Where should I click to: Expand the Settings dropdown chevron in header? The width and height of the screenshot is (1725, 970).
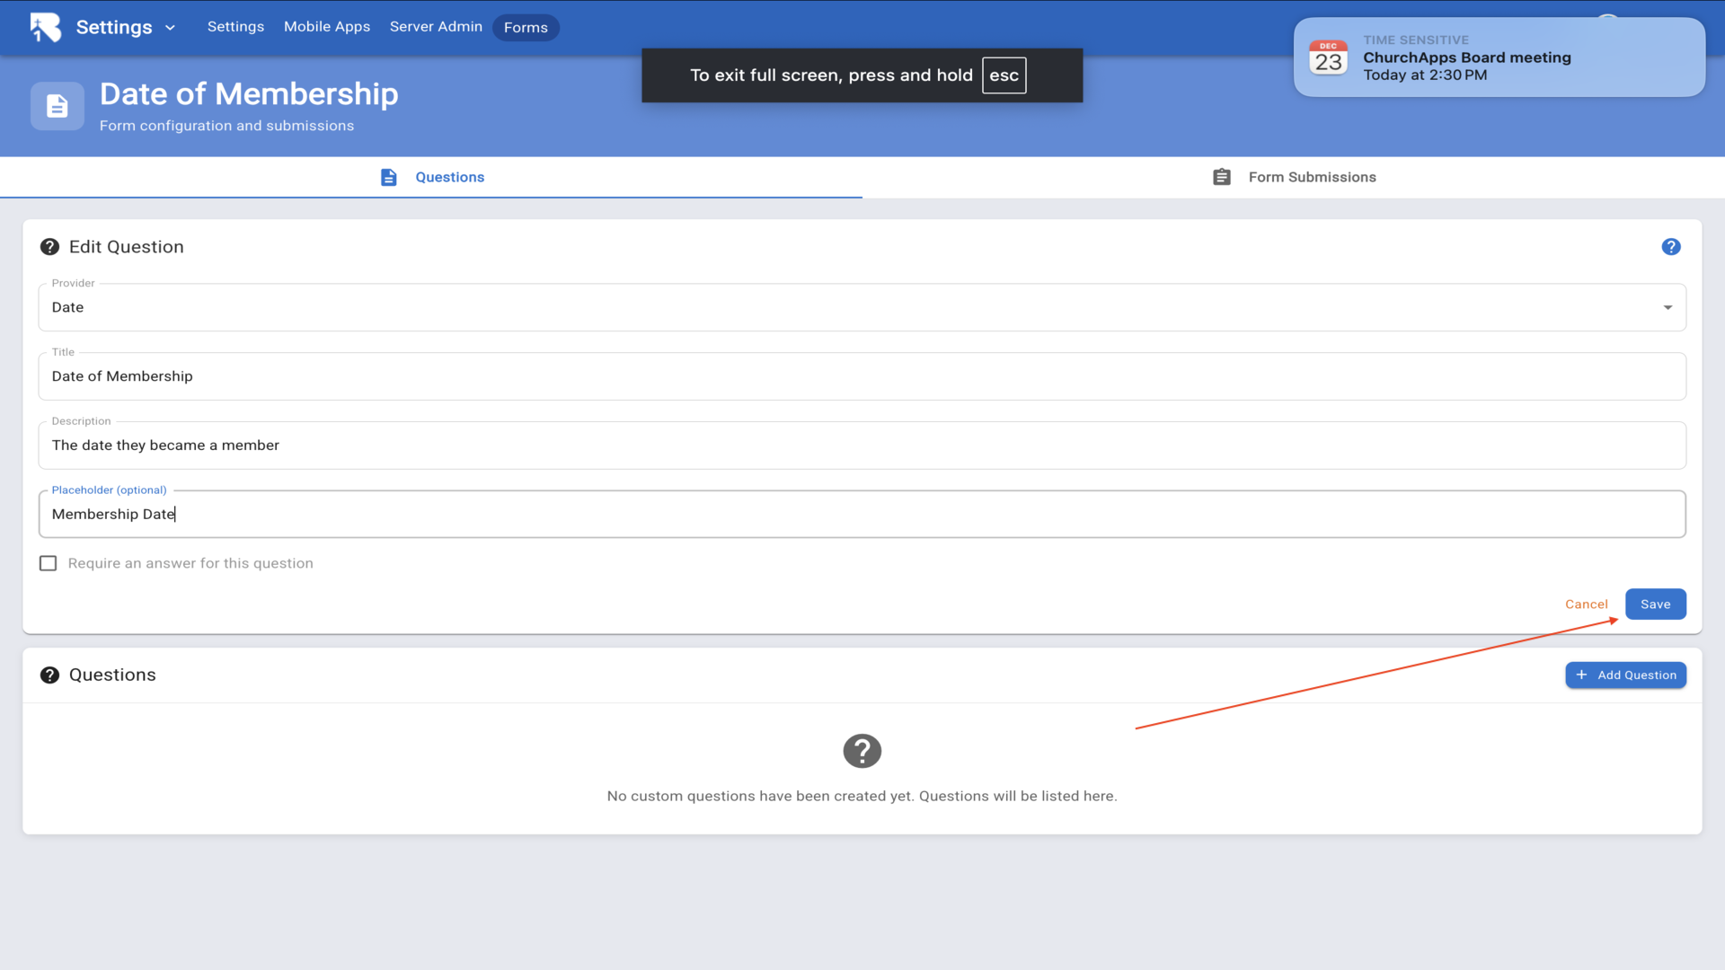170,28
